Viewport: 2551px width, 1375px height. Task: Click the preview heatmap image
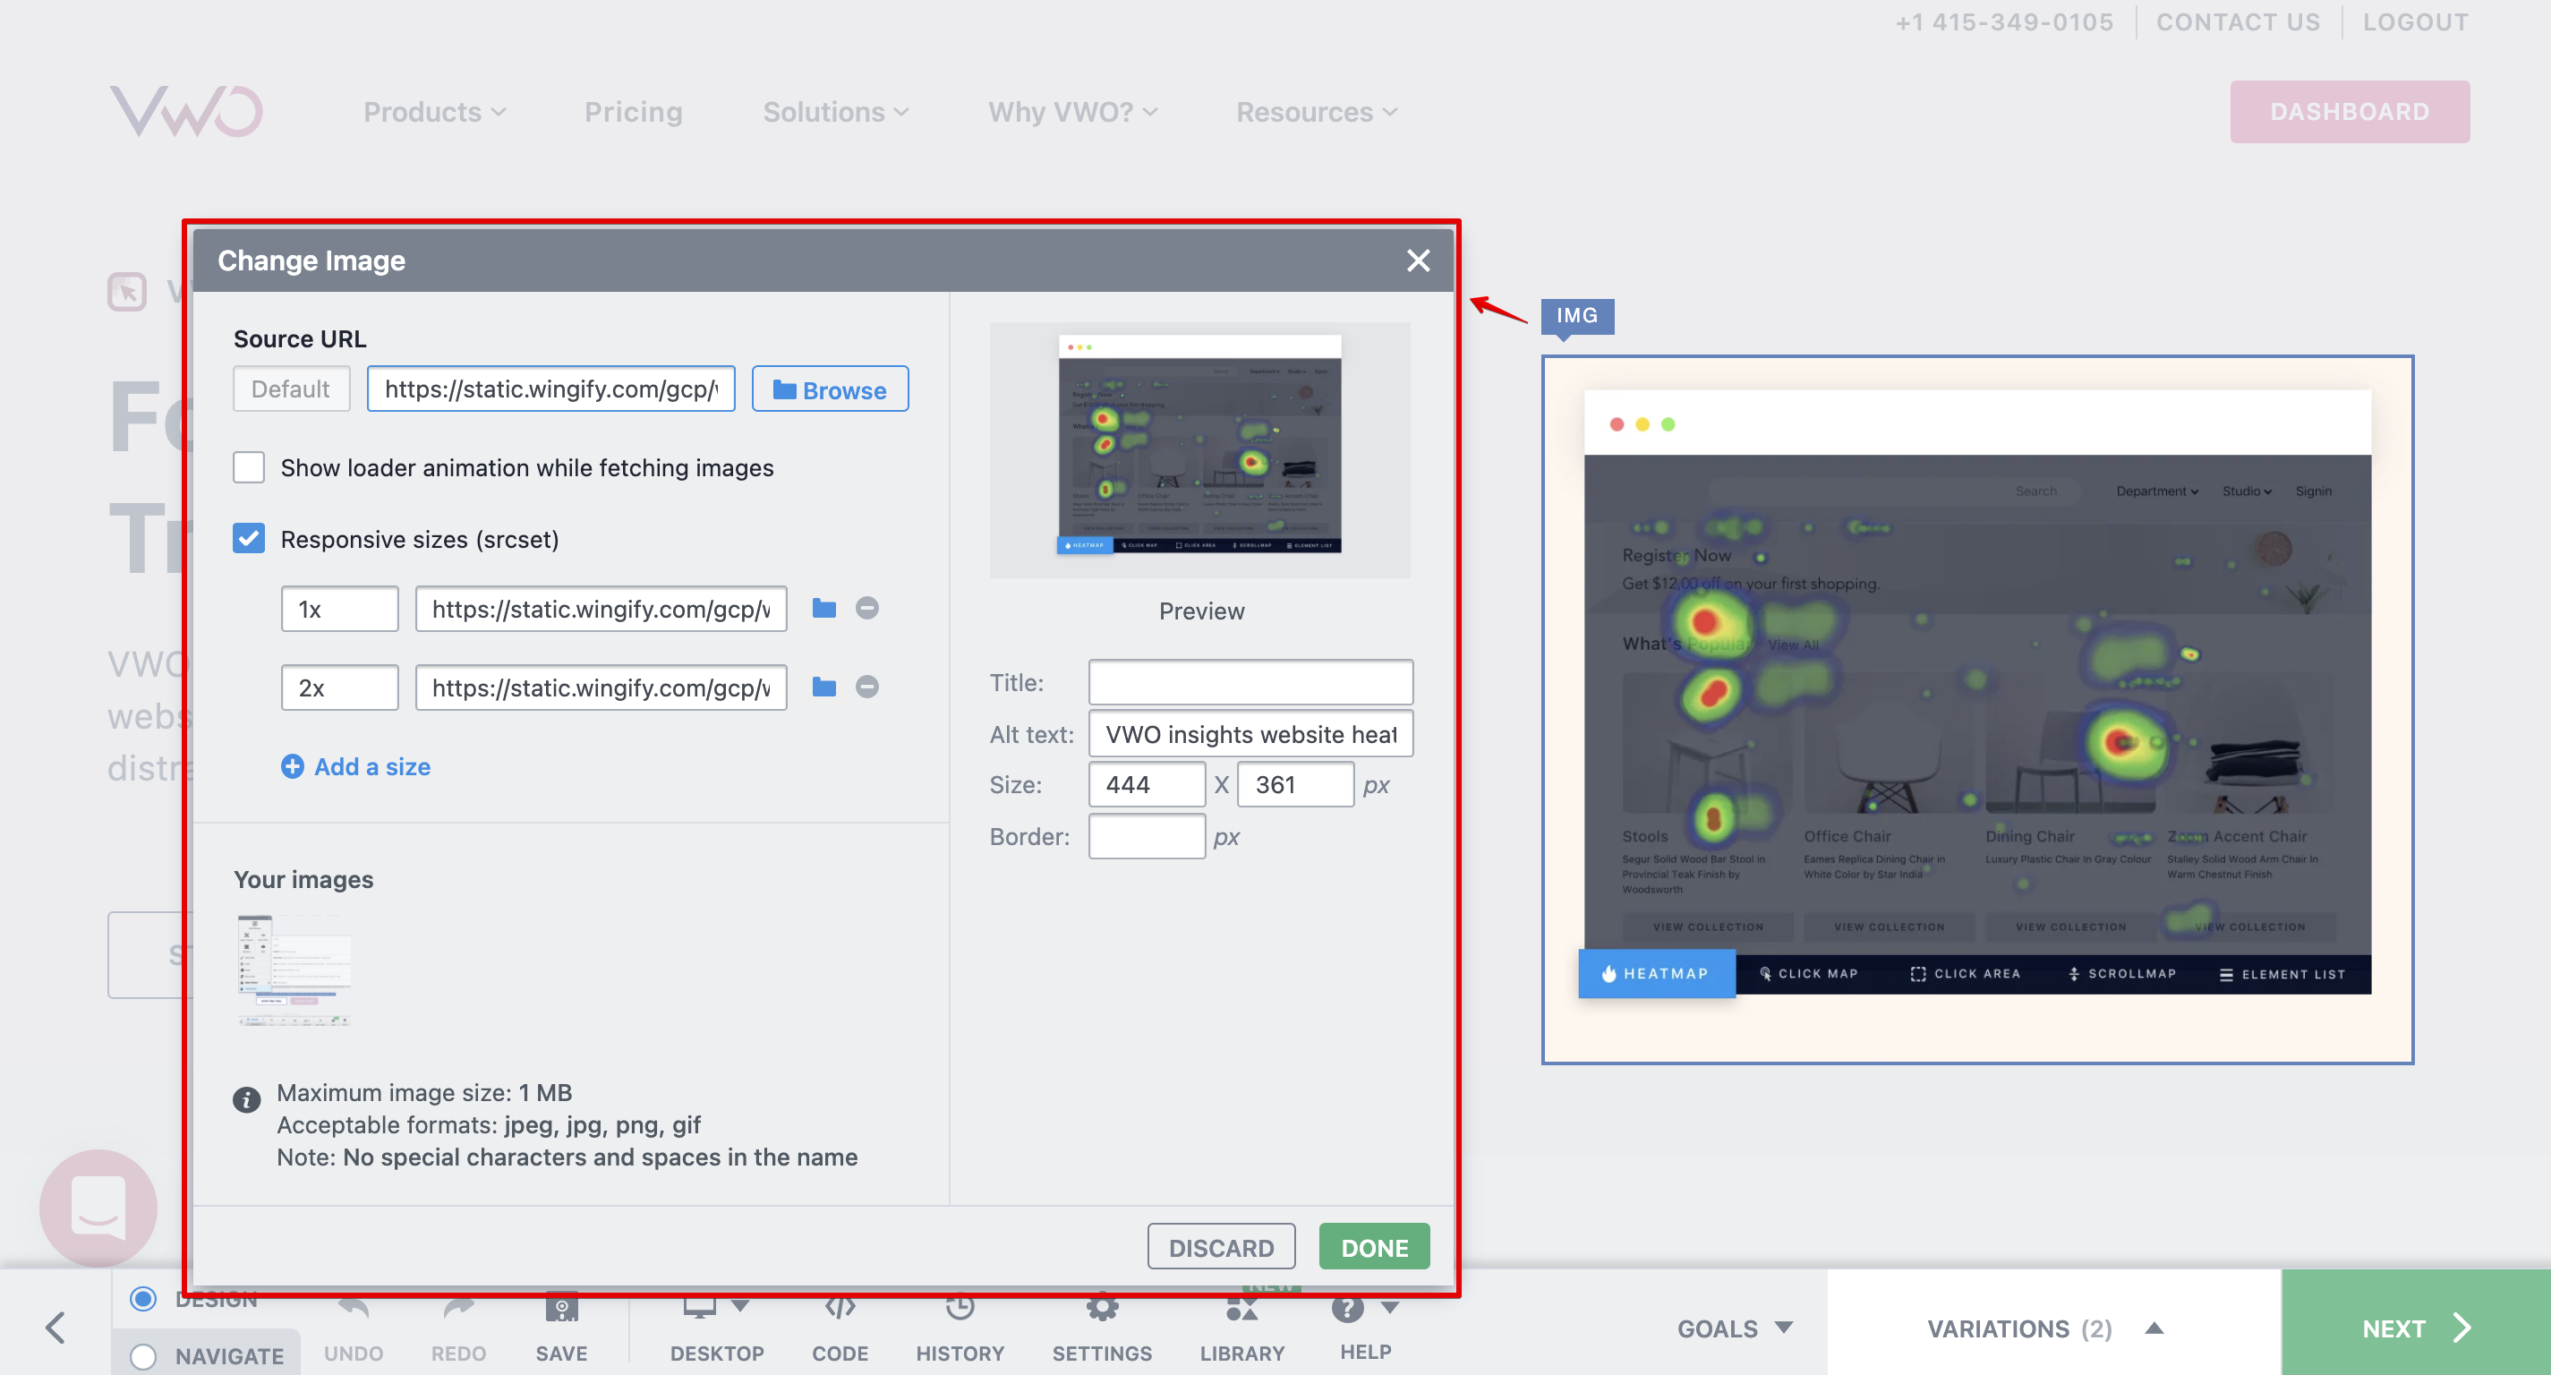click(x=1199, y=448)
